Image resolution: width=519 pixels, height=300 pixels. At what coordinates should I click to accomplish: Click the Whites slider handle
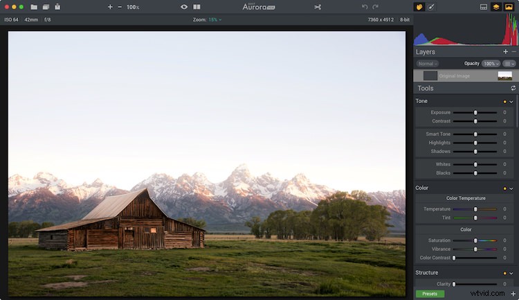tap(475, 164)
